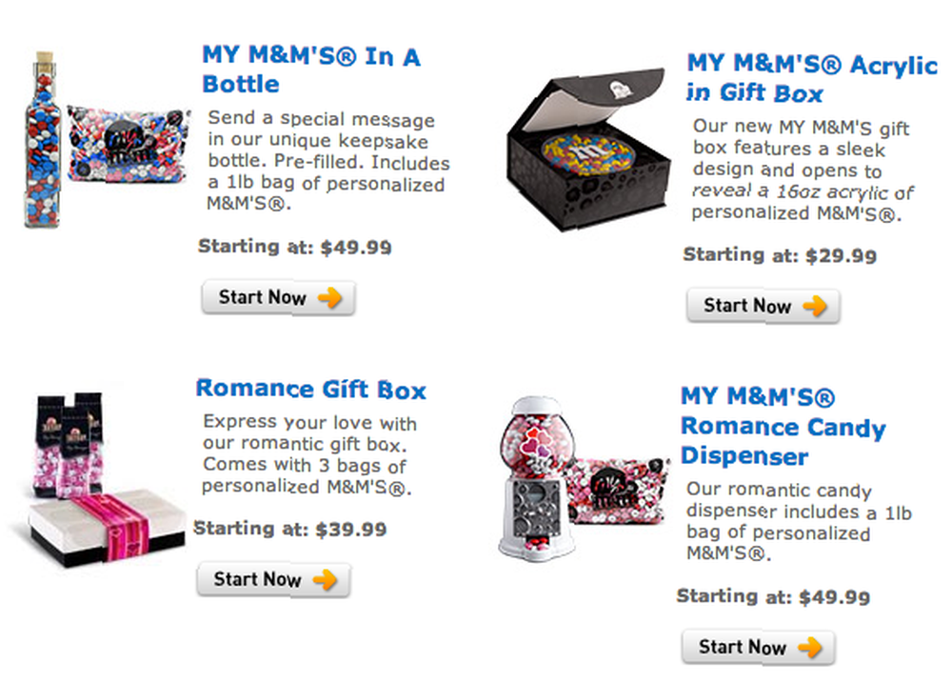
Task: Start Now for MY M&M'S In A Bottle
Action: [278, 298]
